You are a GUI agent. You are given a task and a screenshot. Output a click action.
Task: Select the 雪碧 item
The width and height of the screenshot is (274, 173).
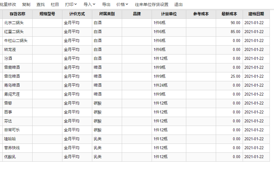[x=8, y=103]
